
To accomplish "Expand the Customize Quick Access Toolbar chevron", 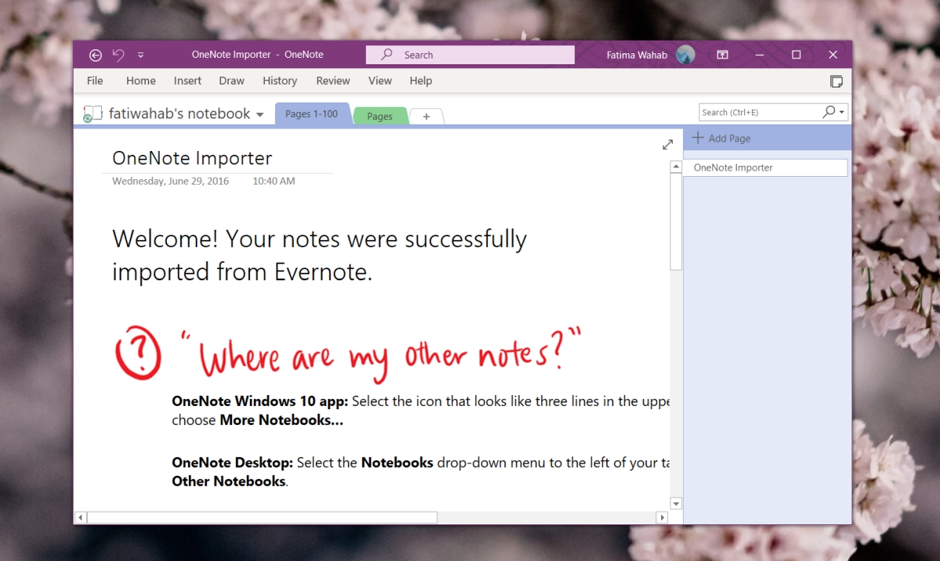I will pos(141,55).
